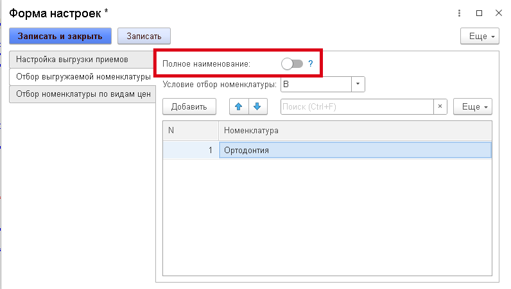Click the 'Номенклатура' column header
The height and width of the screenshot is (289, 511).
tap(354, 131)
